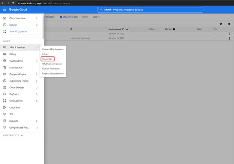This screenshot has height=164, width=234.
Task: Open the hamburger navigation menu
Action: (4, 10)
